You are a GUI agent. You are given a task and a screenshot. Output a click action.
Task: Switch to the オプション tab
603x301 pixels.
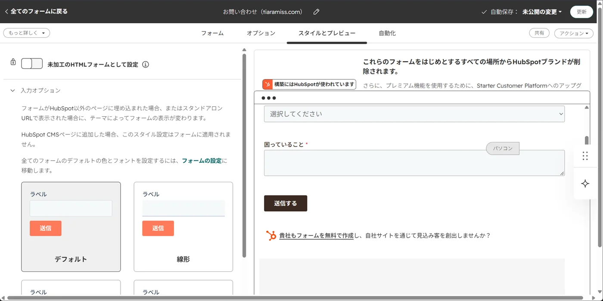point(261,33)
